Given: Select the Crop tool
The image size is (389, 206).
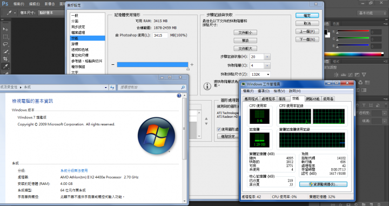Looking at the screenshot, I should tap(5, 59).
